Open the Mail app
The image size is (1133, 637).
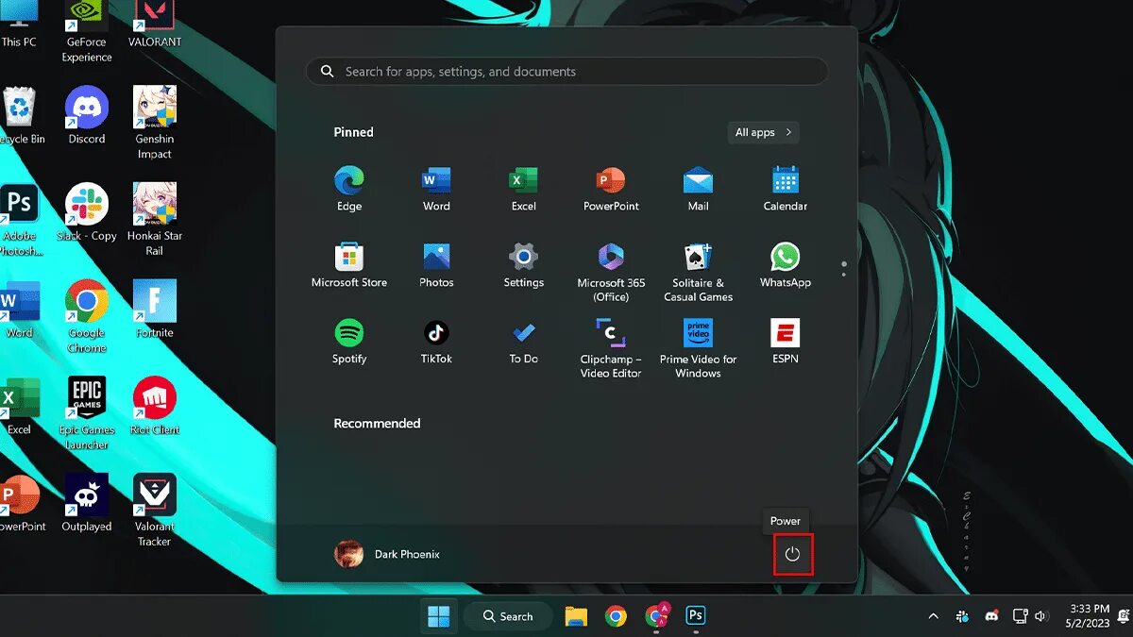698,189
